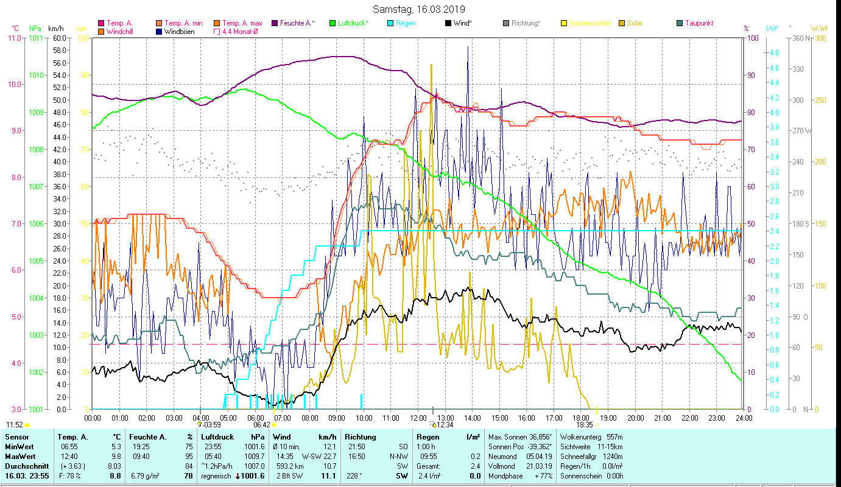
Task: Click the MinWert row label
Action: pyautogui.click(x=20, y=447)
